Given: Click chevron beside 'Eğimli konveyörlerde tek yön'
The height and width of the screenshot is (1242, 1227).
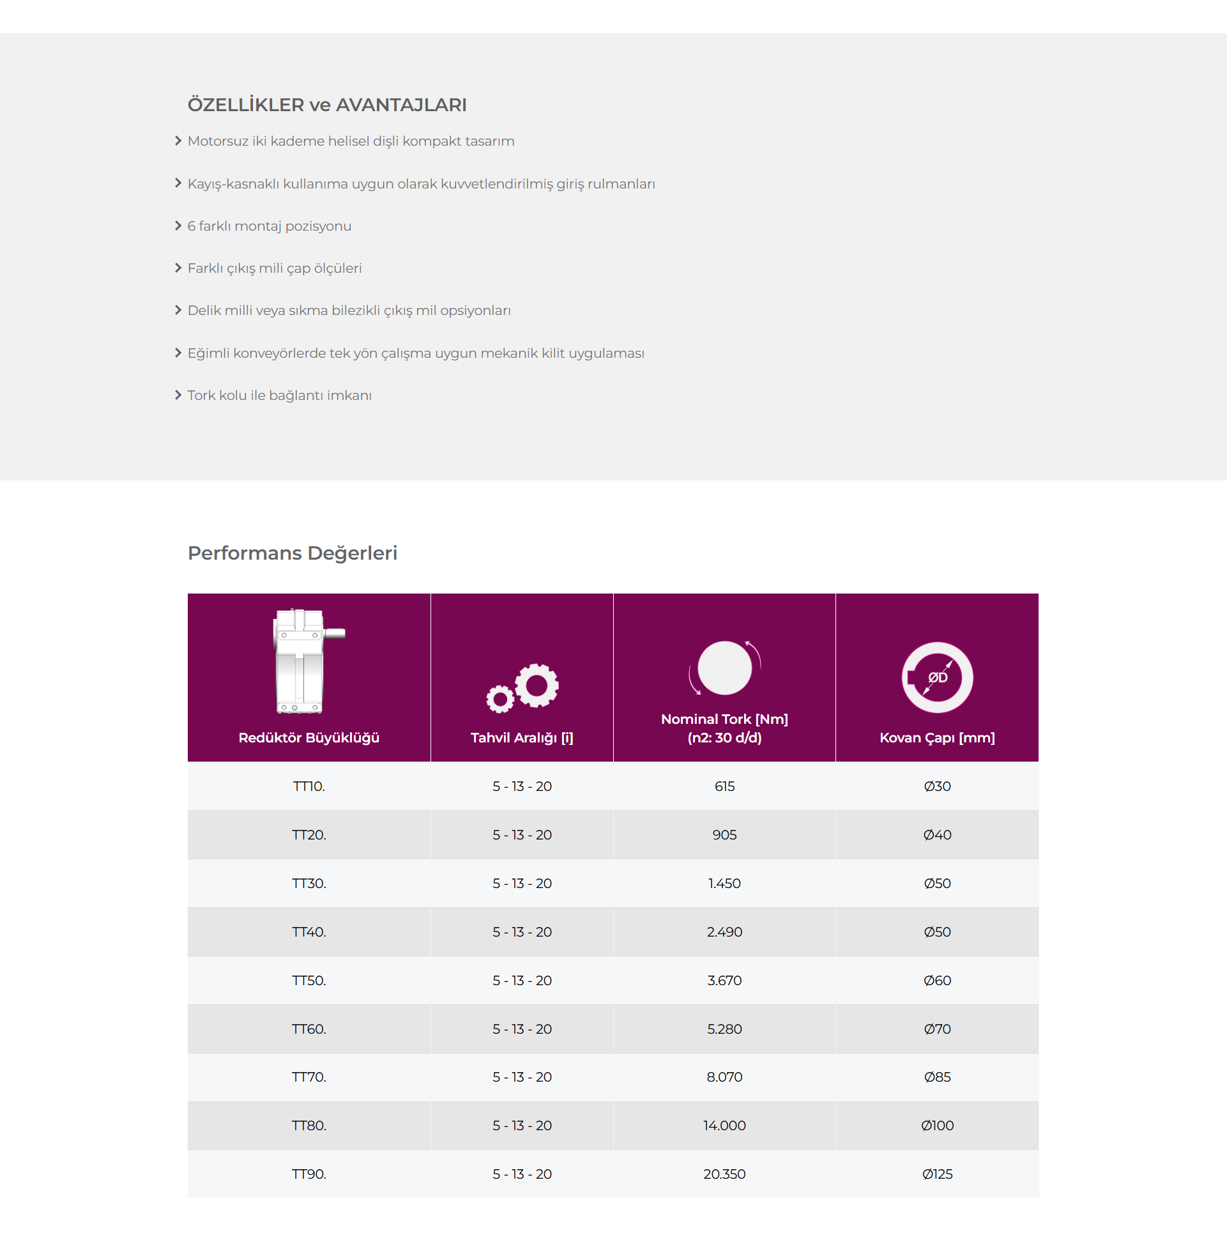Looking at the screenshot, I should [178, 353].
